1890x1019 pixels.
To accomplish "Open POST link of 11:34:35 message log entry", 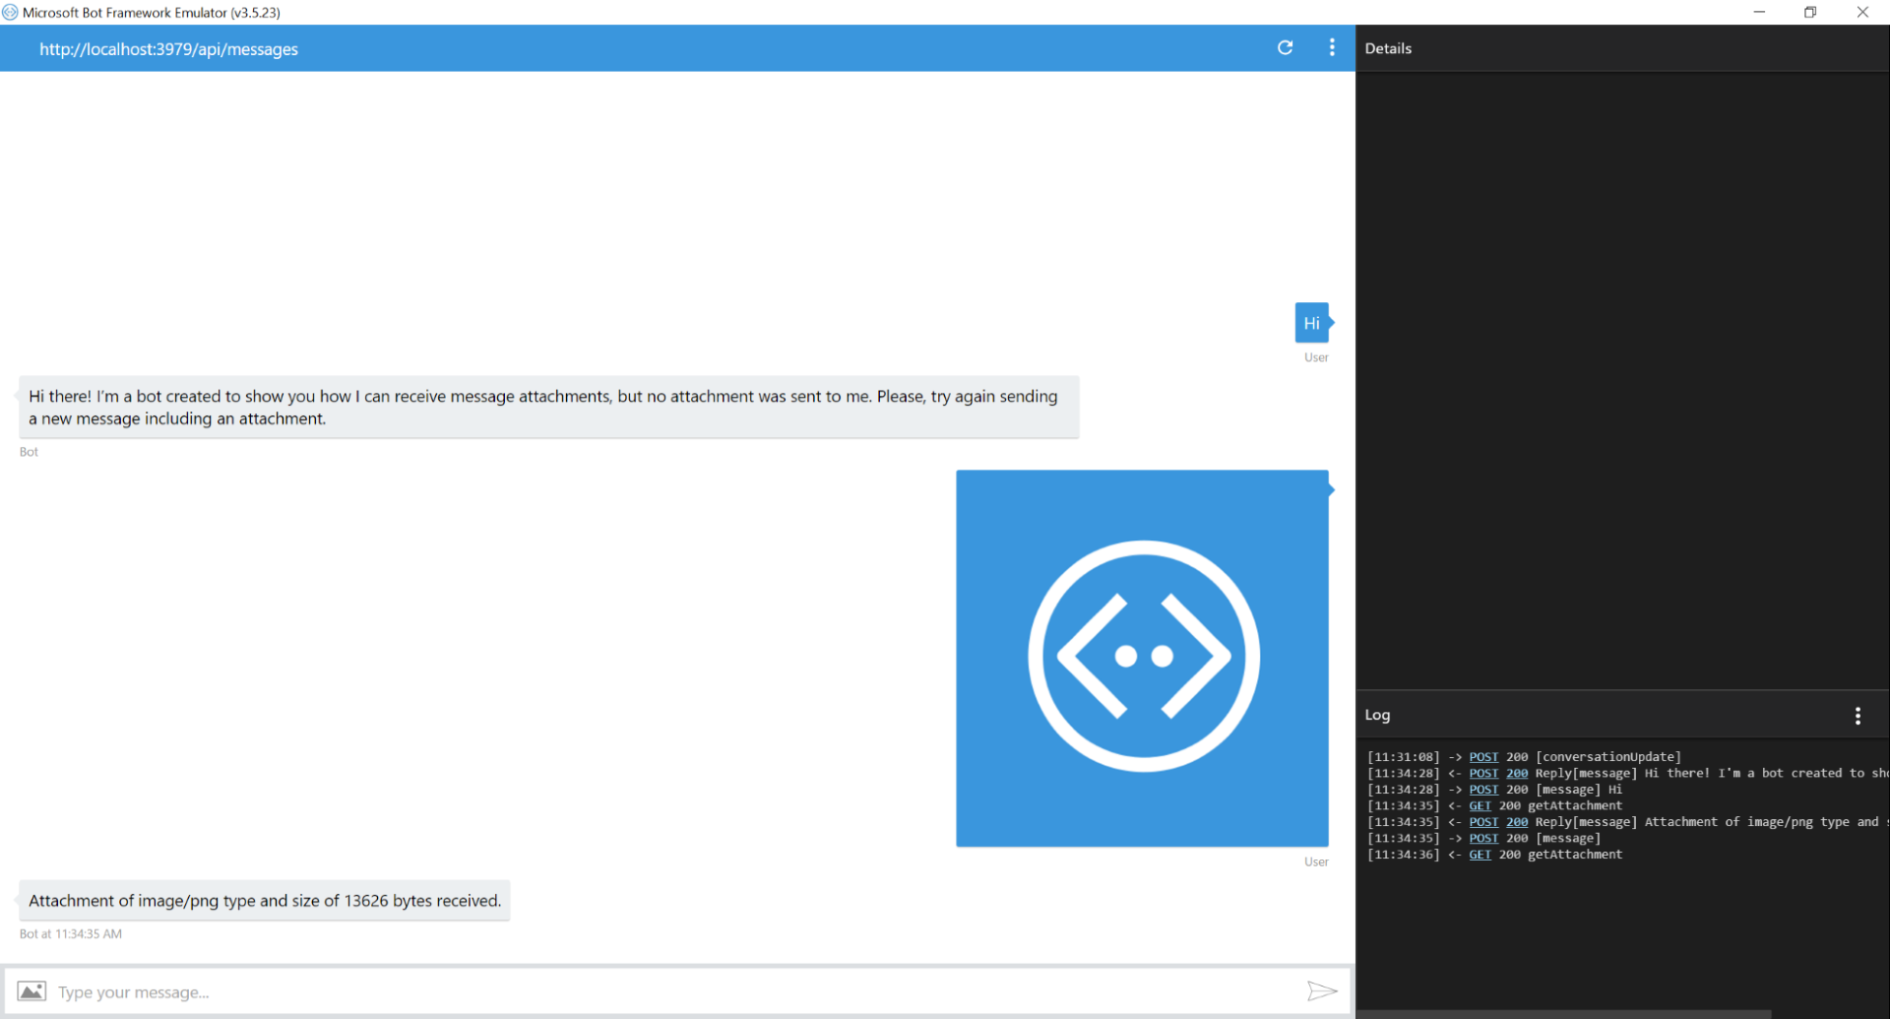I will click(x=1483, y=839).
